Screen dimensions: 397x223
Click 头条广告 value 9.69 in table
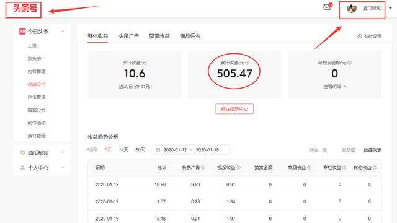pos(195,185)
